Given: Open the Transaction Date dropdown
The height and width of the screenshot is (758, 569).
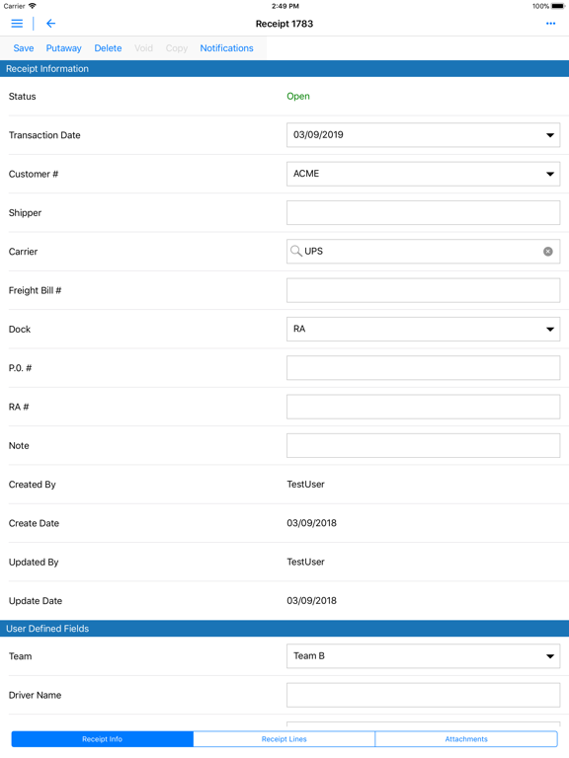Looking at the screenshot, I should (424, 135).
